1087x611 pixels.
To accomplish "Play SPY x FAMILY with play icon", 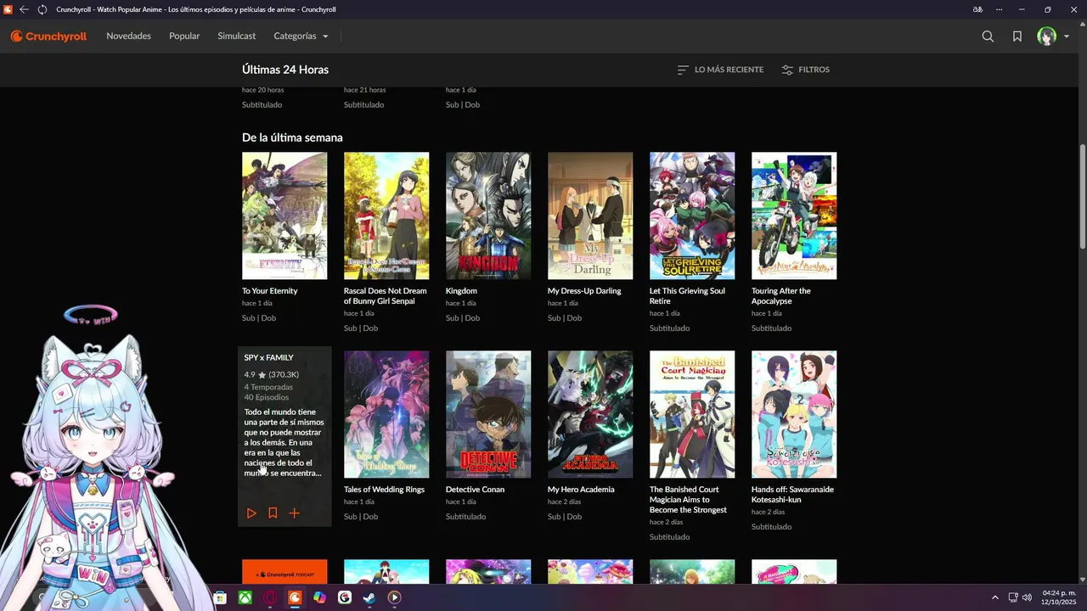I will point(251,513).
